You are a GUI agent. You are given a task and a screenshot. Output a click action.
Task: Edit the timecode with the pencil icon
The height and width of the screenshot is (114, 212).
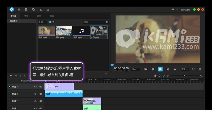[x=128, y=71]
